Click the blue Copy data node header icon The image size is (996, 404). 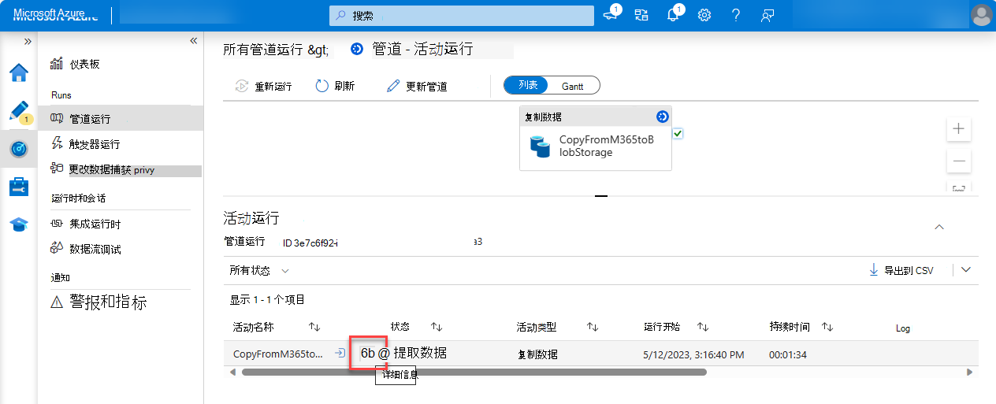tap(662, 117)
